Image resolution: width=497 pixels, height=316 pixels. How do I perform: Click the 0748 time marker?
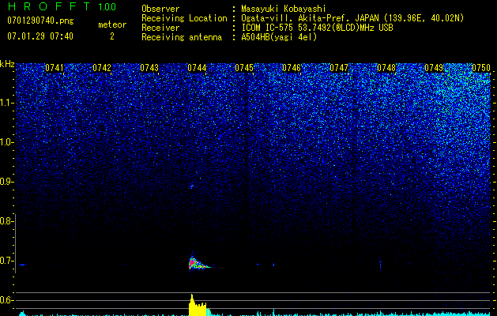coord(386,68)
